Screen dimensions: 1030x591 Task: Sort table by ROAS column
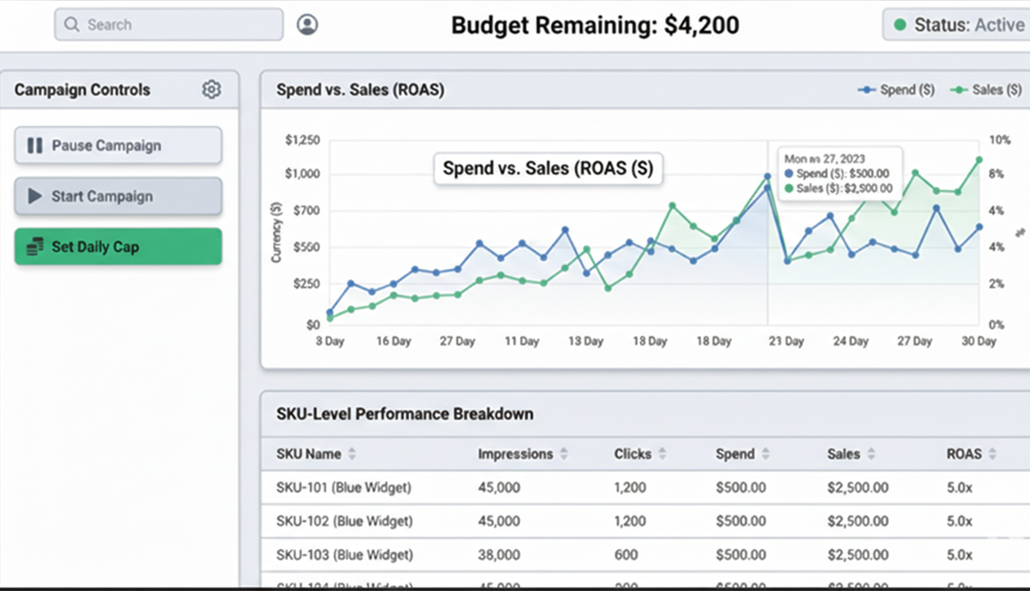(992, 455)
